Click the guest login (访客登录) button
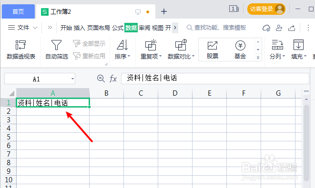 266,9
